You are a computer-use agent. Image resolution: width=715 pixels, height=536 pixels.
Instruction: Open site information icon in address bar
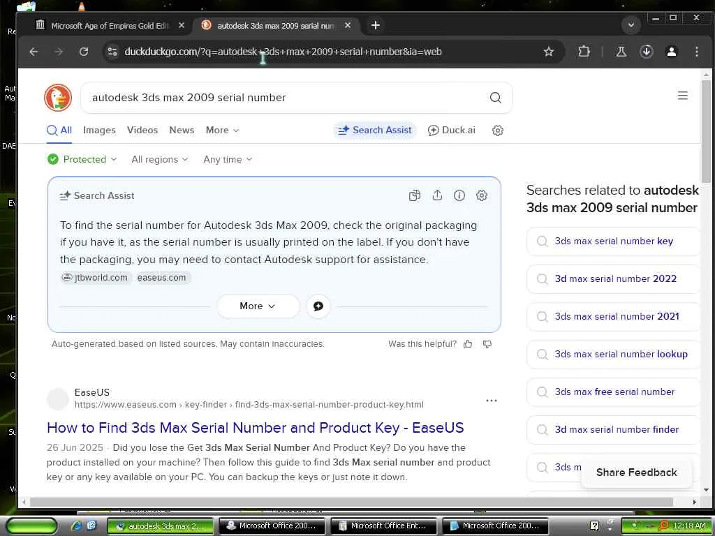[x=112, y=52]
